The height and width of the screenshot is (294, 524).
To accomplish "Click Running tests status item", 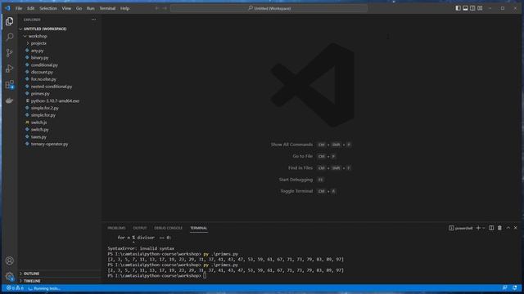I will coord(44,288).
